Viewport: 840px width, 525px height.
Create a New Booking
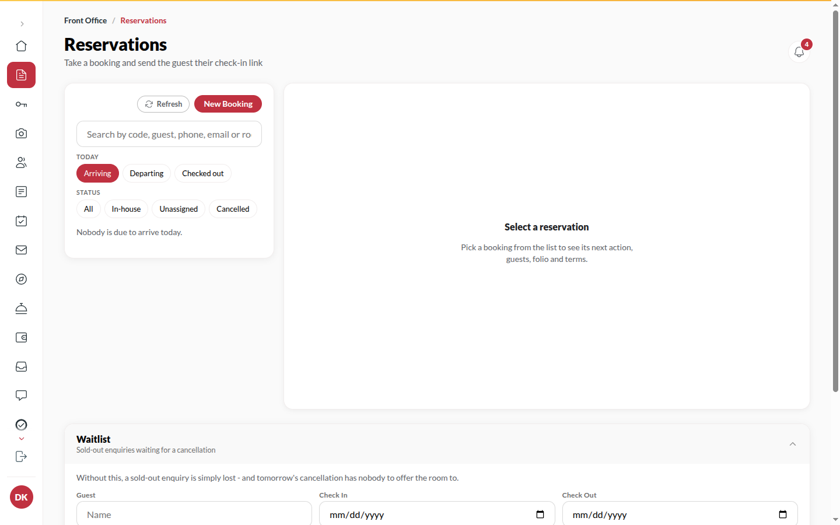click(x=228, y=104)
